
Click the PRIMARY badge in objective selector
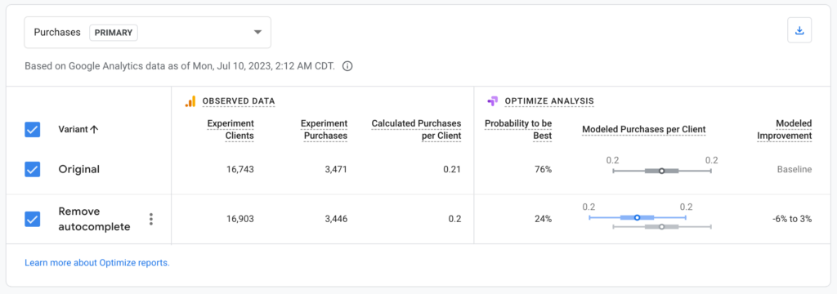(x=114, y=33)
